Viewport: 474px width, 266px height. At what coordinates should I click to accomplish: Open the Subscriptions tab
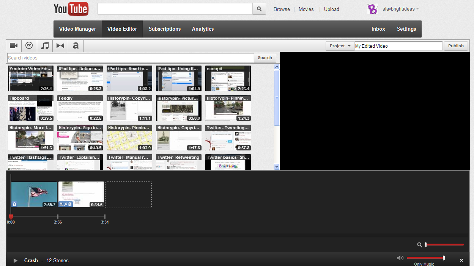pos(165,29)
